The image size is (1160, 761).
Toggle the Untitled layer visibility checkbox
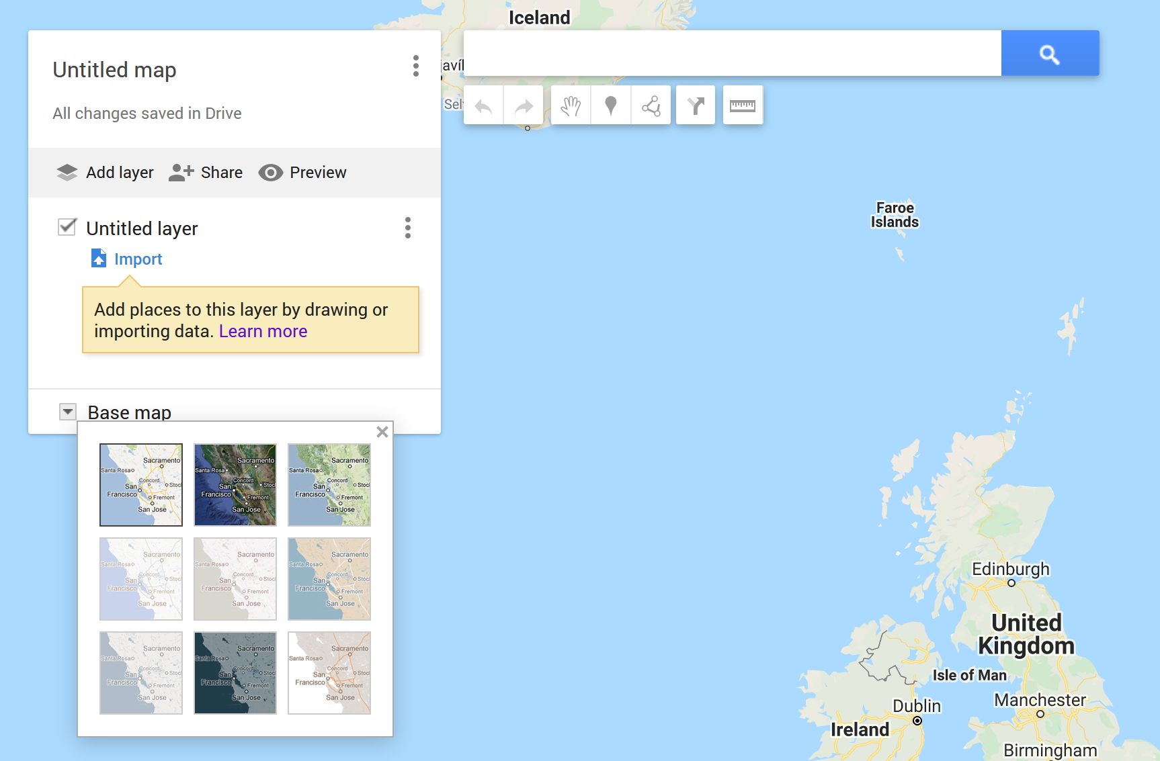[x=67, y=227]
